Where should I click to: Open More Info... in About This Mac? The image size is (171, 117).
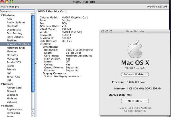click(135, 101)
